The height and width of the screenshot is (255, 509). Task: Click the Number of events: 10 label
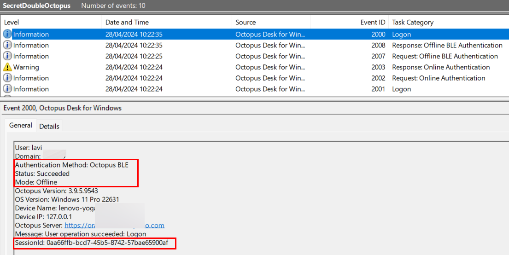[x=113, y=6]
